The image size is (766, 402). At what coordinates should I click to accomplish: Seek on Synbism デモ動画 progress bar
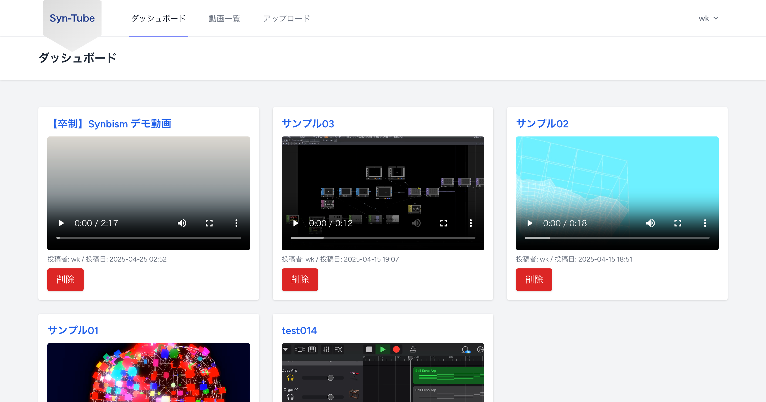148,238
